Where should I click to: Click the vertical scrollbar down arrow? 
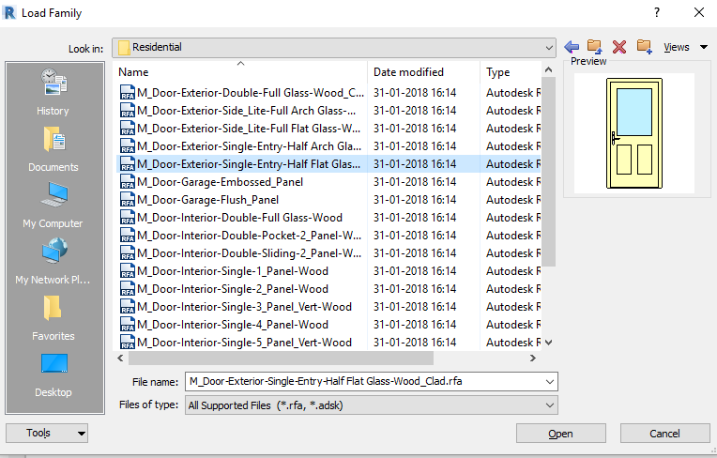(x=549, y=343)
